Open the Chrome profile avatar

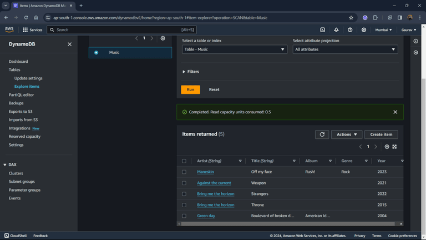(410, 18)
